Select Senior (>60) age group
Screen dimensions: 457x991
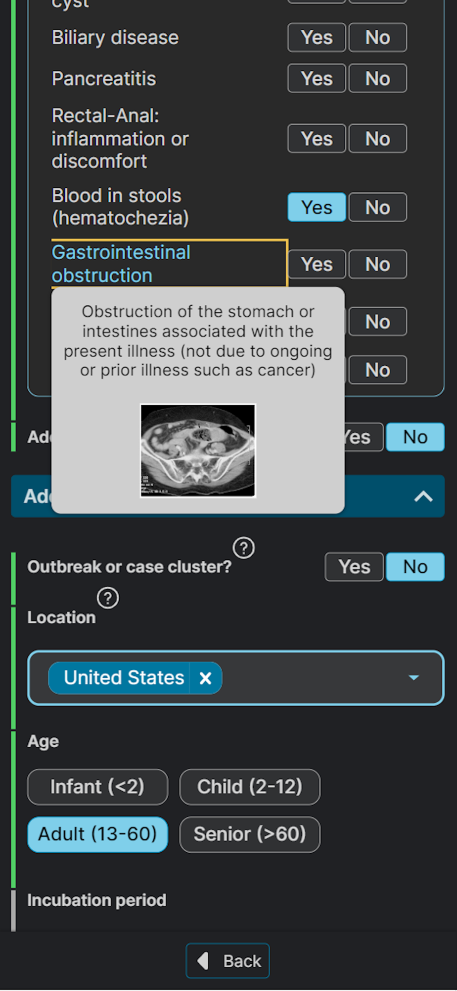[x=250, y=834]
